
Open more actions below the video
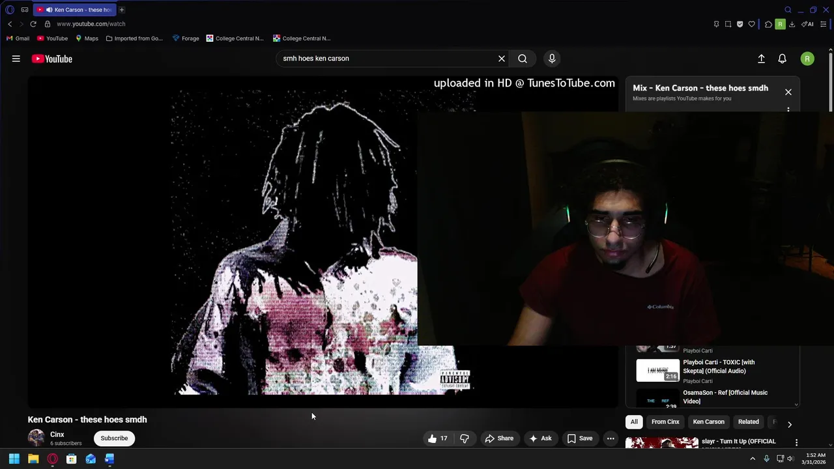point(611,438)
